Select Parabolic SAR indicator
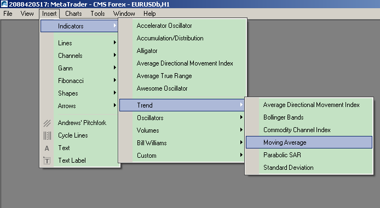Screen dimensions: 380x208 pyautogui.click(x=309, y=155)
